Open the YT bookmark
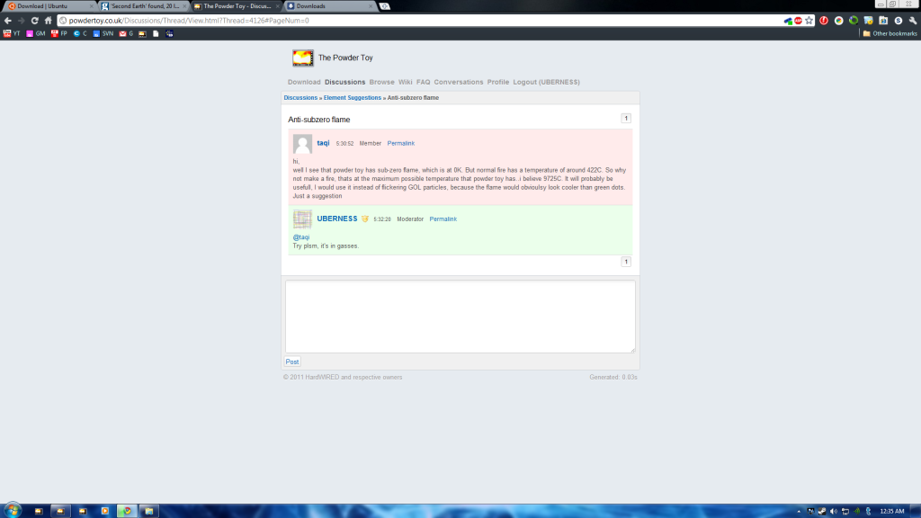 [12, 33]
